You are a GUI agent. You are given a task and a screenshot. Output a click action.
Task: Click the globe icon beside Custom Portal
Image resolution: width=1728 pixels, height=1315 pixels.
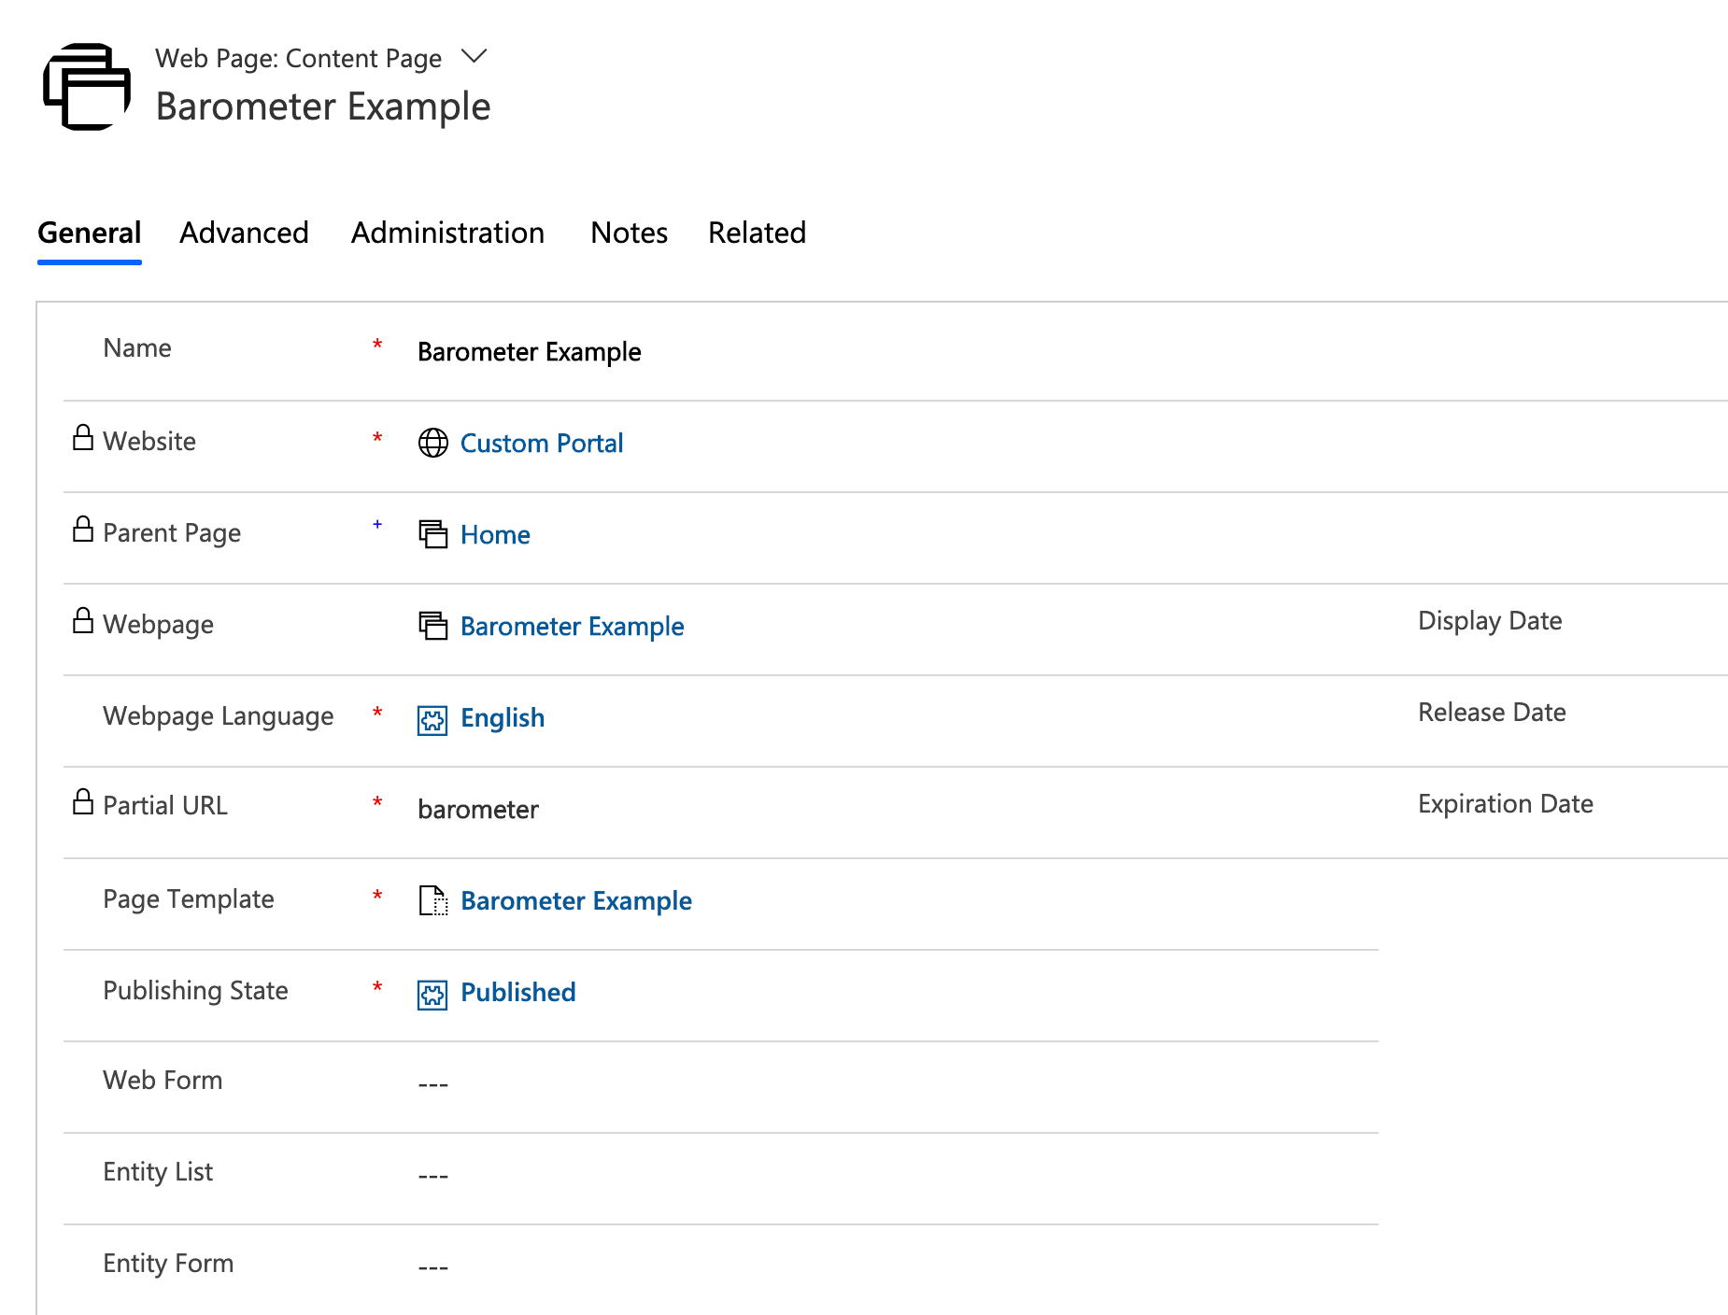tap(432, 443)
